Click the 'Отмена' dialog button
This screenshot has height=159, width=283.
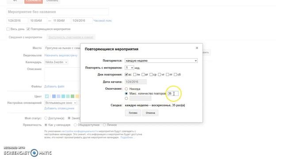pos(150,113)
